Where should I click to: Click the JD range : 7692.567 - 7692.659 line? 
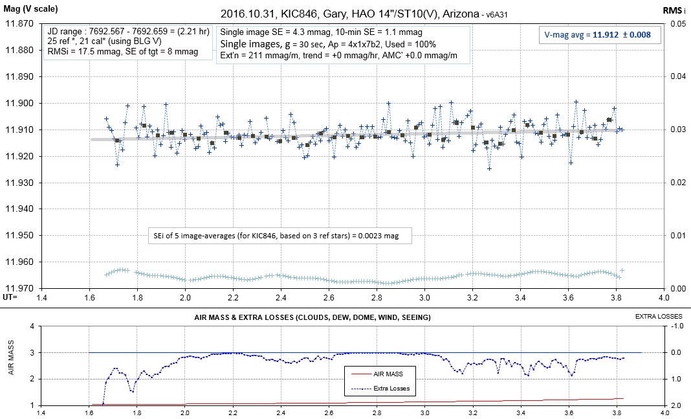[128, 32]
